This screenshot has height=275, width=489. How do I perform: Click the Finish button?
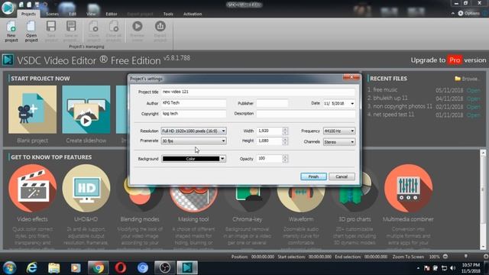pyautogui.click(x=313, y=176)
